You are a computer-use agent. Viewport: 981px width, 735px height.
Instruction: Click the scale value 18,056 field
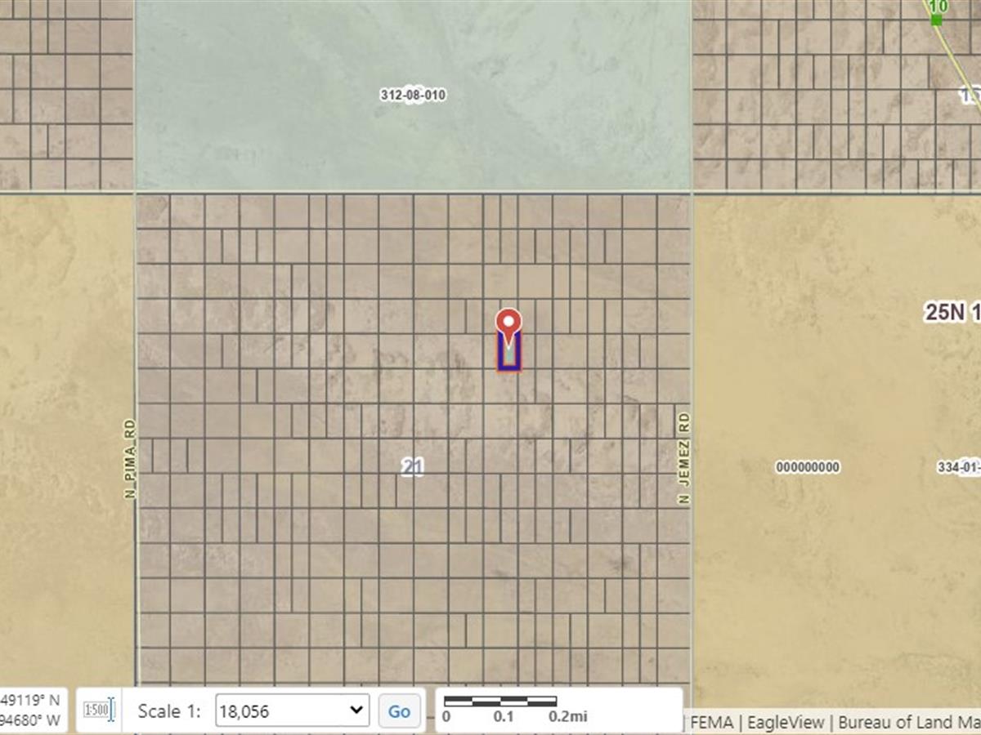tap(282, 710)
